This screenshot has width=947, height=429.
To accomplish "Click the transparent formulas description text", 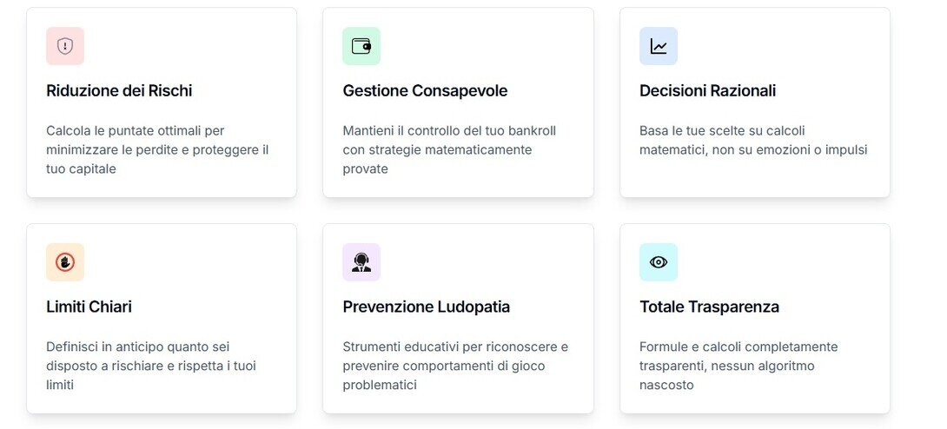I will pyautogui.click(x=738, y=366).
